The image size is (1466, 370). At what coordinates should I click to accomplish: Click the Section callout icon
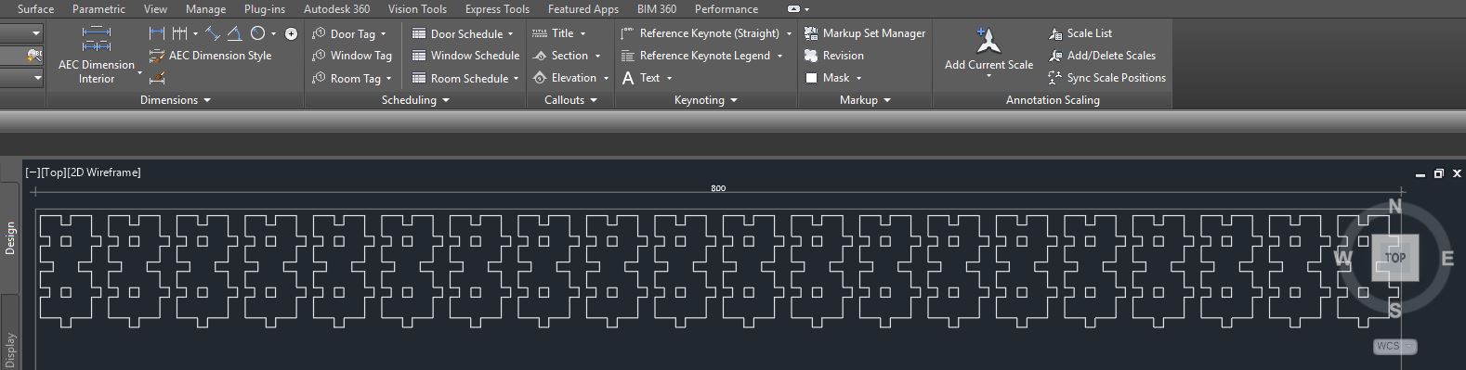click(540, 56)
